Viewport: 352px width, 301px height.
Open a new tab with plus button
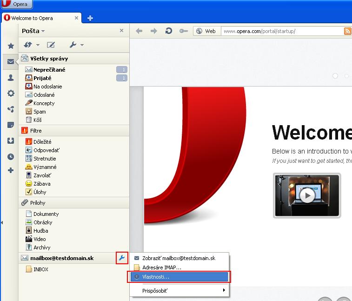tap(90, 18)
